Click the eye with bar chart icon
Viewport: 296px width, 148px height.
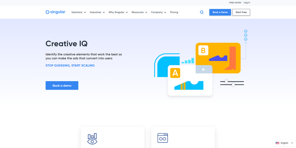click(x=92, y=138)
